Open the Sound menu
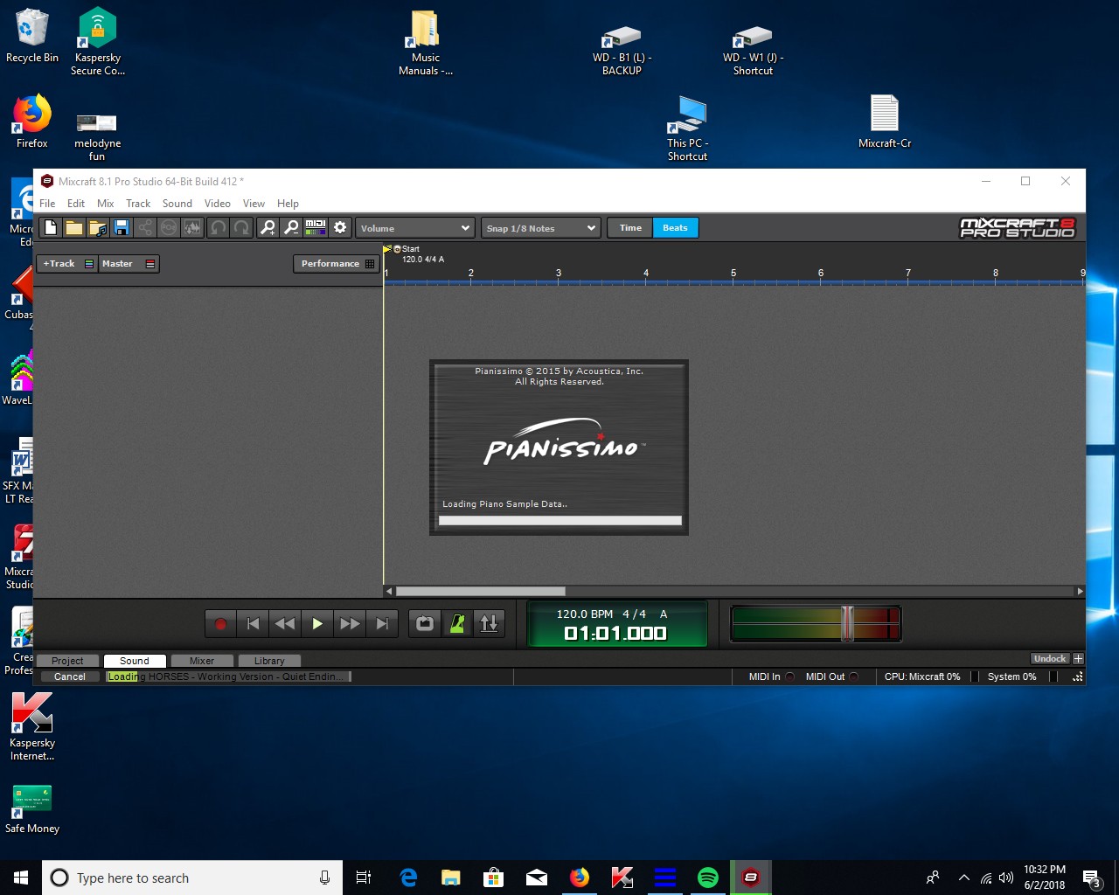1119x895 pixels. tap(177, 203)
